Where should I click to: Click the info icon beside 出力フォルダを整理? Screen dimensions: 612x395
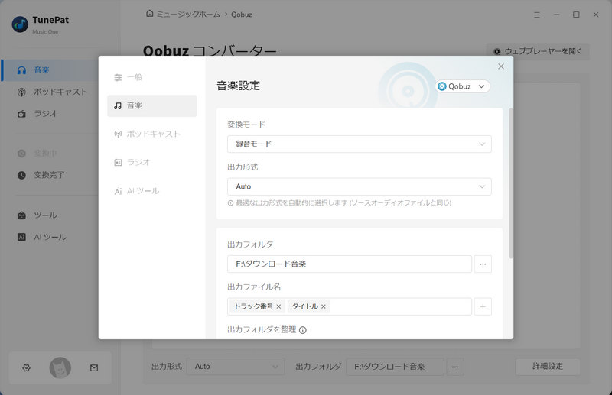[x=303, y=330]
